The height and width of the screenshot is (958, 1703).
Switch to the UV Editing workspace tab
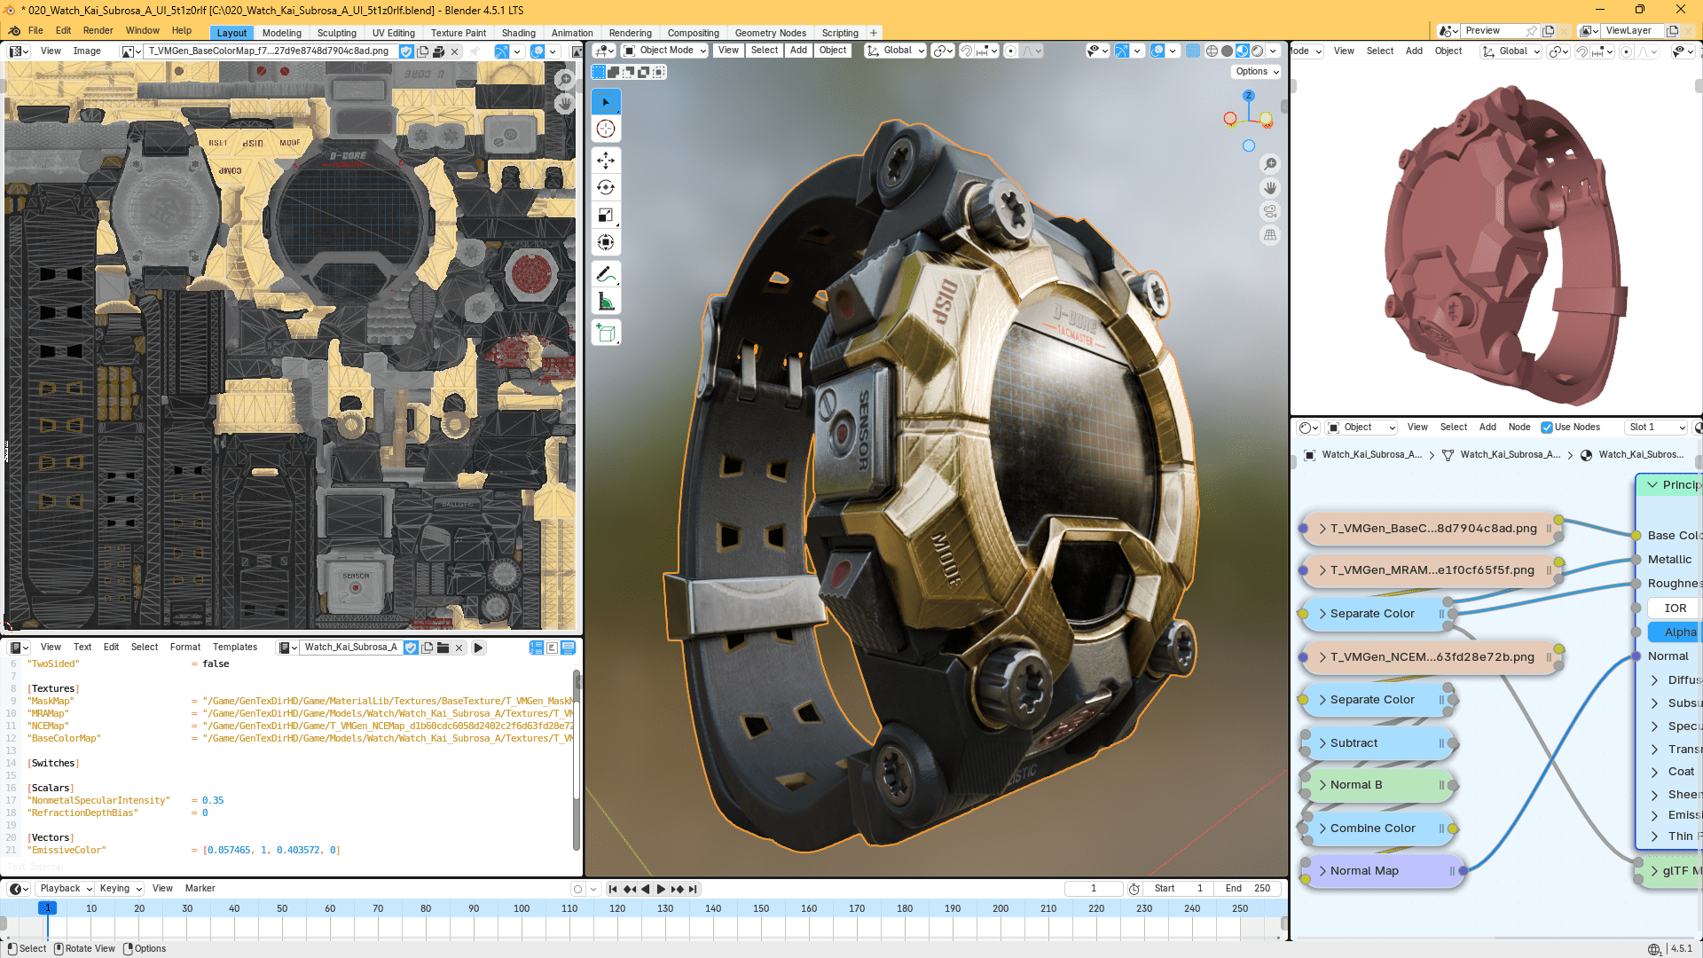pyautogui.click(x=394, y=33)
